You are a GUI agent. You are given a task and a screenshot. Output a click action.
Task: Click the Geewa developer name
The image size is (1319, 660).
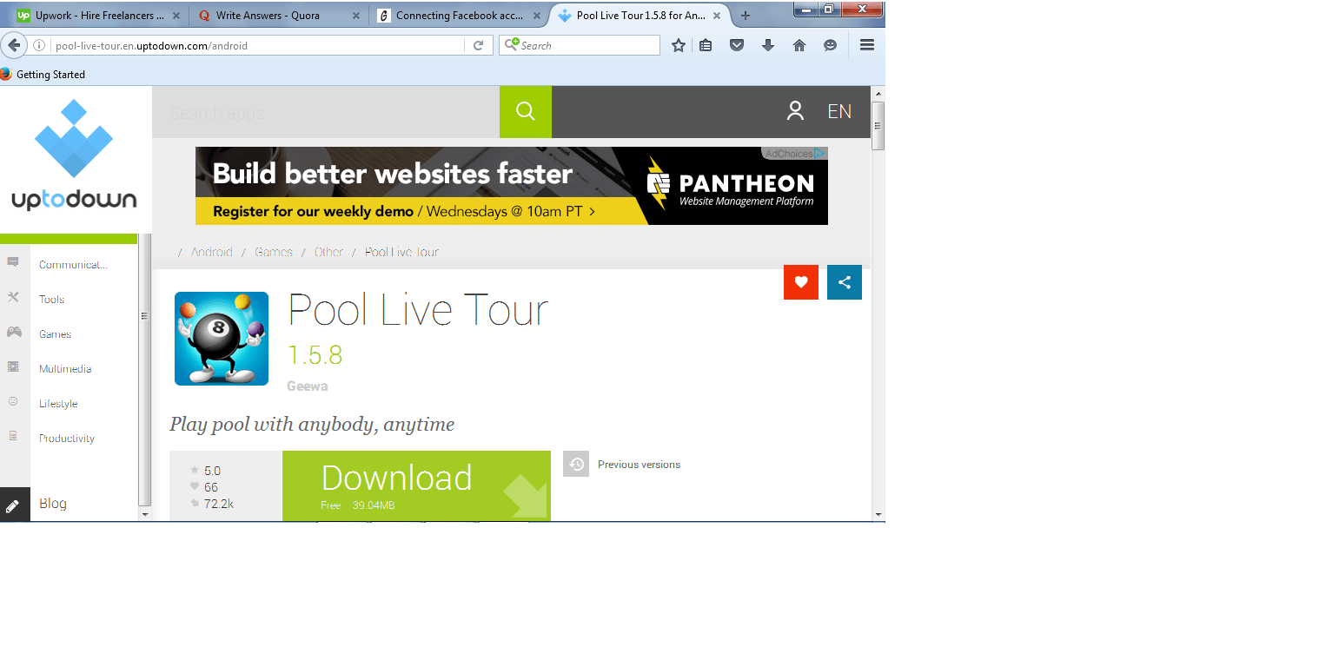pyautogui.click(x=308, y=386)
